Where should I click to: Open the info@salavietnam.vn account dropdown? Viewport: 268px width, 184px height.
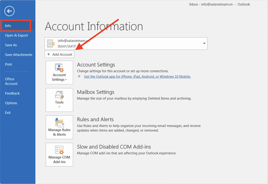(x=204, y=43)
